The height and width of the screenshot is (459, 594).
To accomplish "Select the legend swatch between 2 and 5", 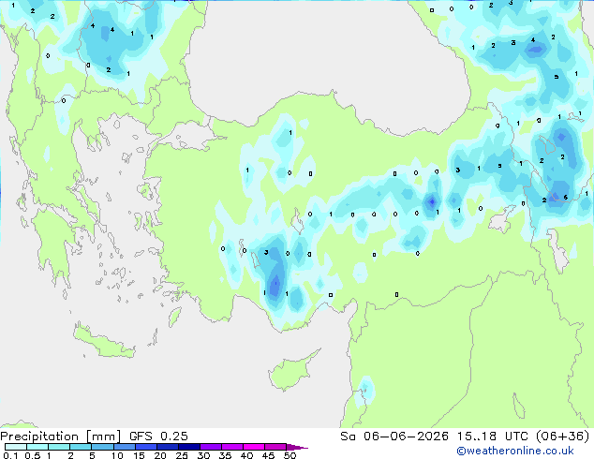I will (x=81, y=447).
